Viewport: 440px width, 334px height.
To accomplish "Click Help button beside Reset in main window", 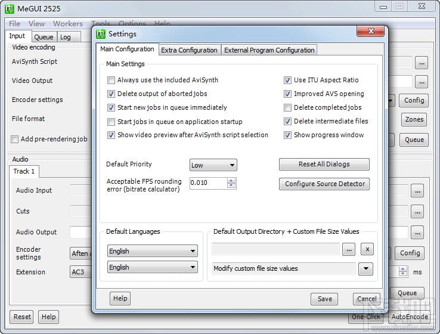I will click(x=48, y=317).
